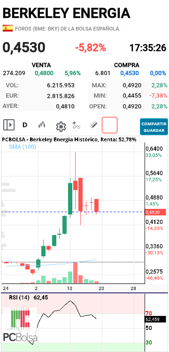Click the empty red-bordered toolbar box
Viewport: 169px width, 352px height.
tap(109, 125)
